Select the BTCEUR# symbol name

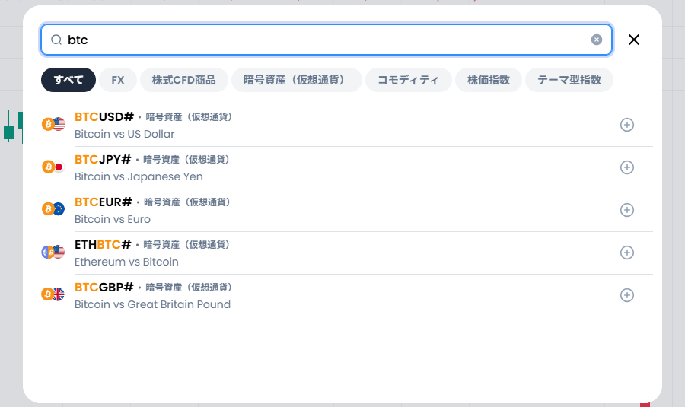(103, 202)
